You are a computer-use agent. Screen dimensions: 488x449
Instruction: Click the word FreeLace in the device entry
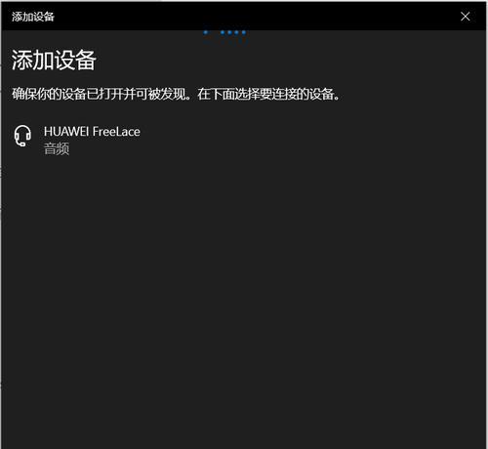[116, 132]
